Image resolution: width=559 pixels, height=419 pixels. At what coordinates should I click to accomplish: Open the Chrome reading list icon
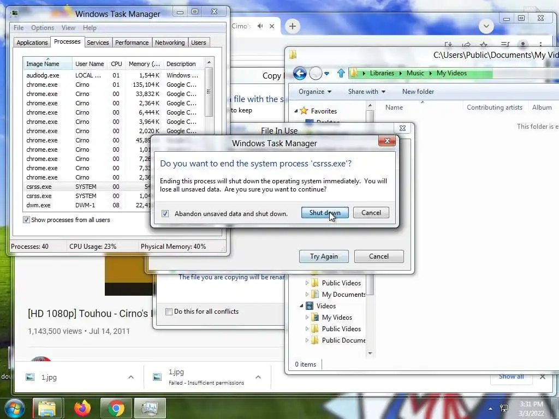[x=504, y=45]
